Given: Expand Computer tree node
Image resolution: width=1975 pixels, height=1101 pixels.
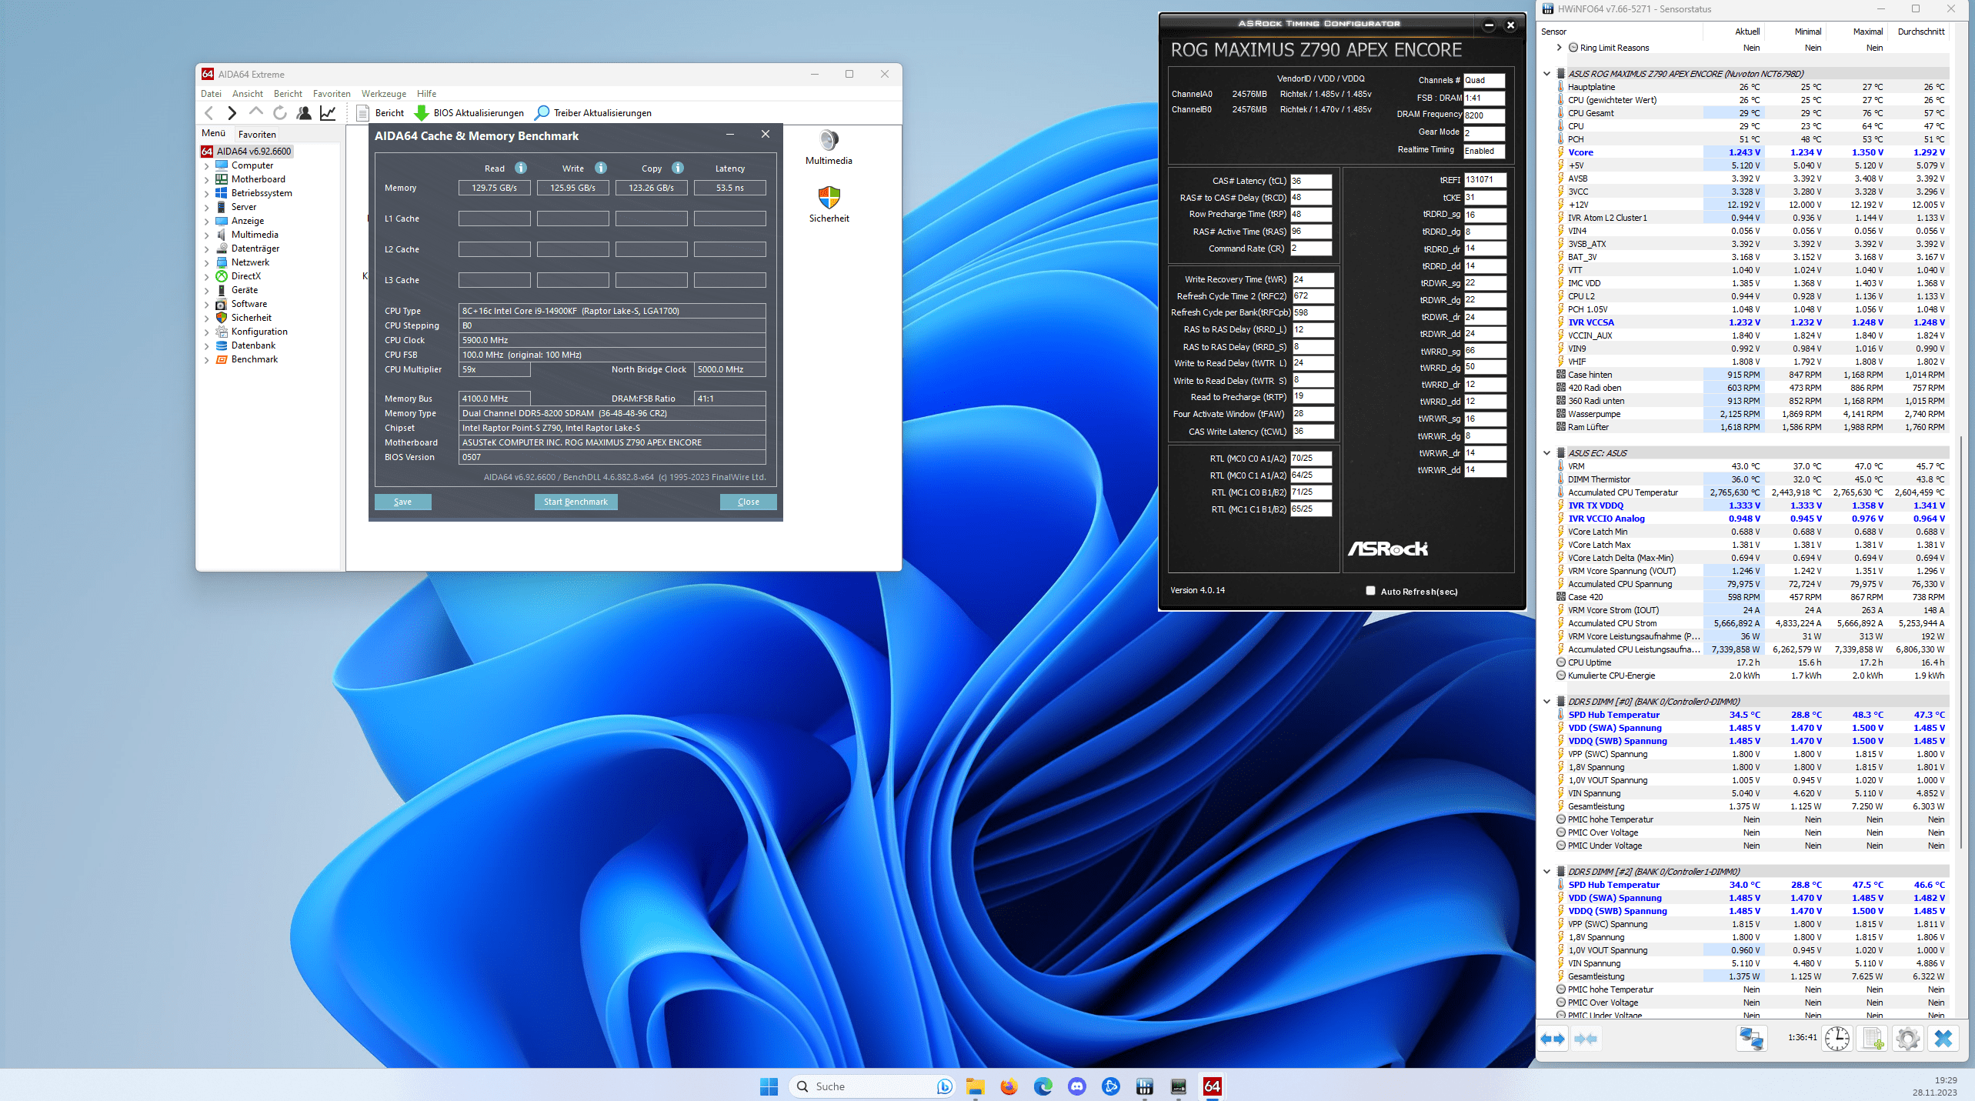Looking at the screenshot, I should 206,166.
